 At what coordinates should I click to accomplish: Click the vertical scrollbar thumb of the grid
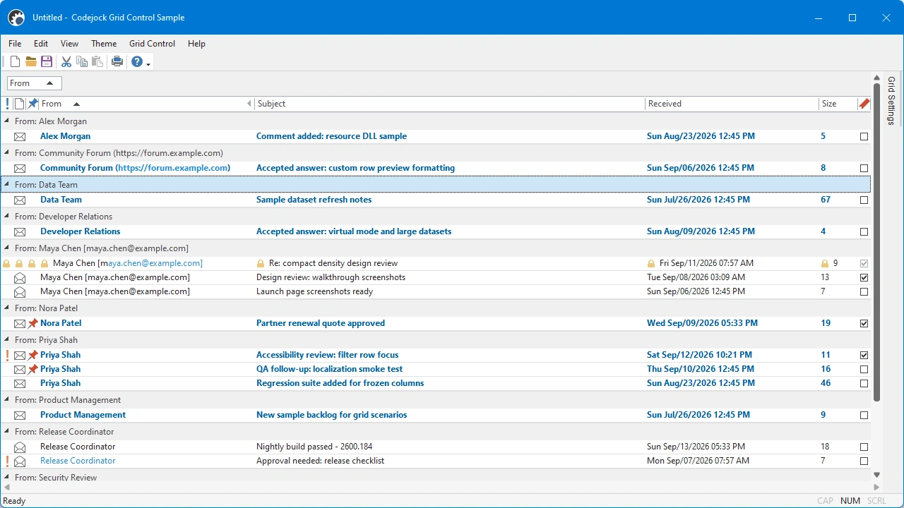[877, 241]
